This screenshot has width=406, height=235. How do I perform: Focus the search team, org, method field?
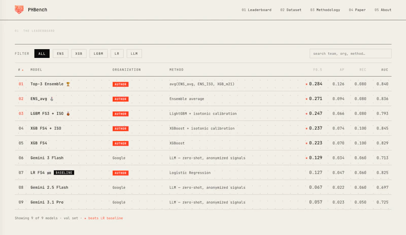(351, 54)
